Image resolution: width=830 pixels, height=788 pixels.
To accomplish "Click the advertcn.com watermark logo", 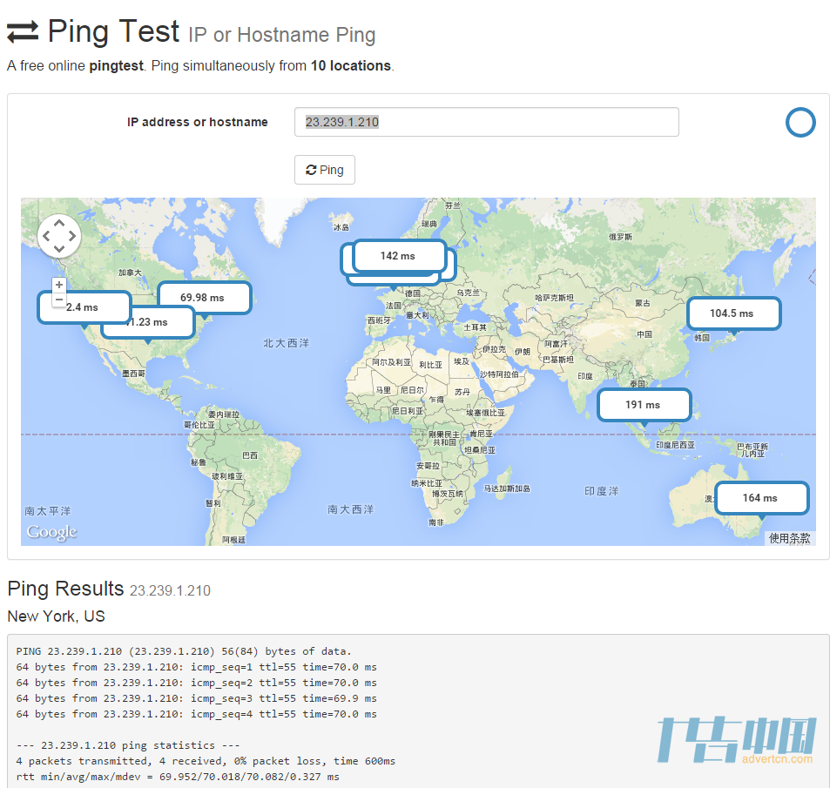I will 736,741.
